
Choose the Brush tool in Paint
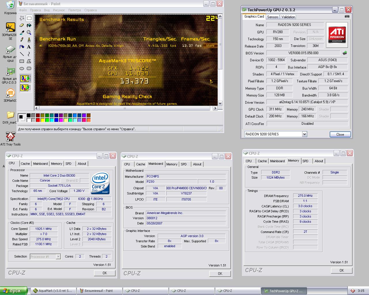pos(29,40)
